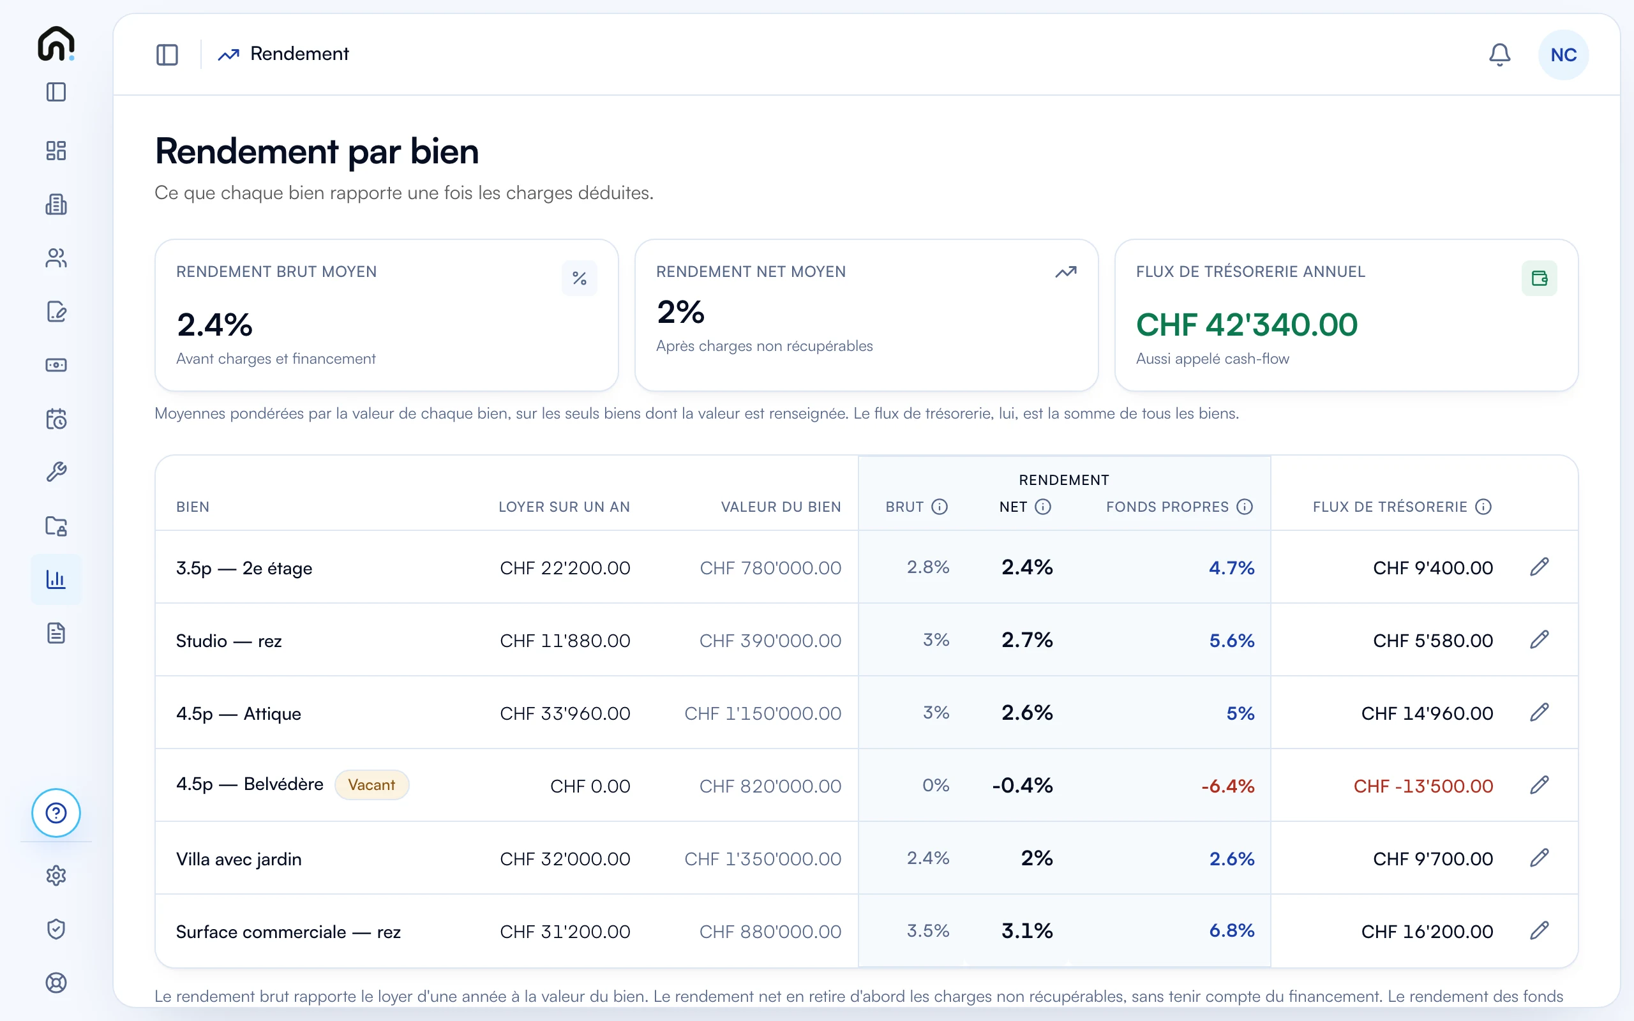Open the settings gear icon in sidebar
This screenshot has height=1021, width=1634.
coord(56,875)
